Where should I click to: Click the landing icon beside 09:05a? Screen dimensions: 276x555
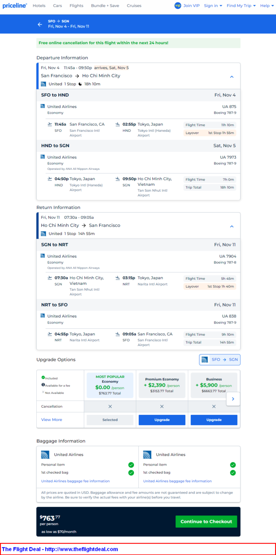(118, 334)
